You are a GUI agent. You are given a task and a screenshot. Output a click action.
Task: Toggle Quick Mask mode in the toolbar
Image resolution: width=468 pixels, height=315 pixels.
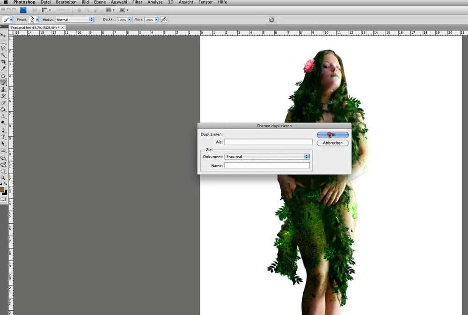tap(4, 199)
